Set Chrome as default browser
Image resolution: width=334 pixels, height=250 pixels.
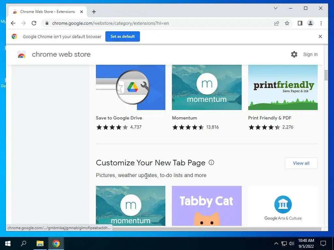tap(123, 36)
